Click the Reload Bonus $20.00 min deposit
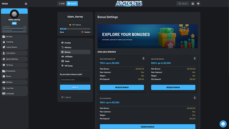Image resolution: width=229 pixels, height=129 pixels. point(192,119)
